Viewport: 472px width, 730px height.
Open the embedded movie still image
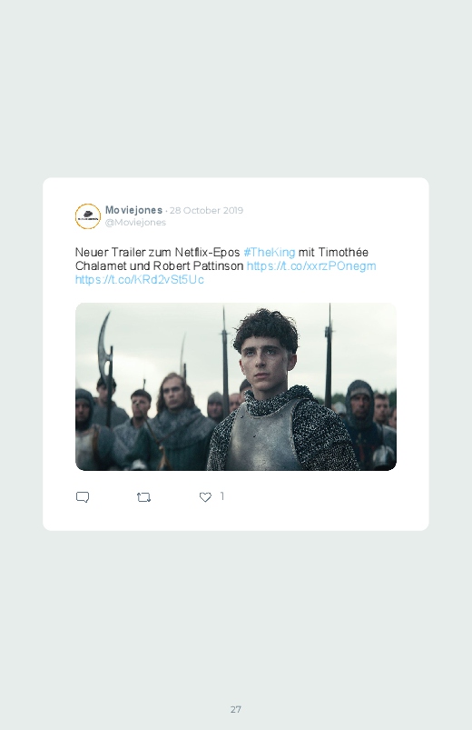pos(236,386)
